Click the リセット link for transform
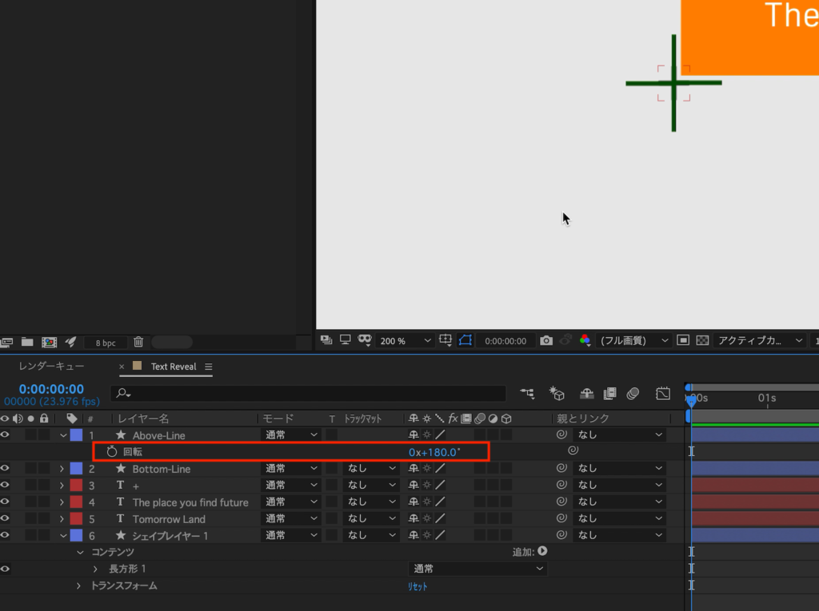Image resolution: width=819 pixels, height=611 pixels. click(x=418, y=586)
